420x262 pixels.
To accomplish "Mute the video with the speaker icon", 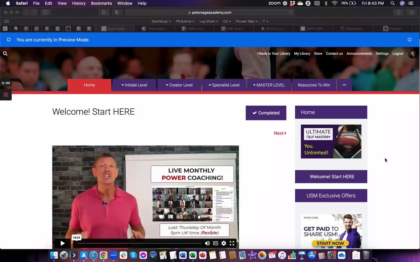I will (207, 243).
